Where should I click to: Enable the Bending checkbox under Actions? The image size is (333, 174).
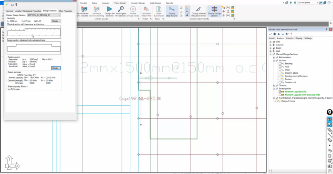tap(281, 64)
